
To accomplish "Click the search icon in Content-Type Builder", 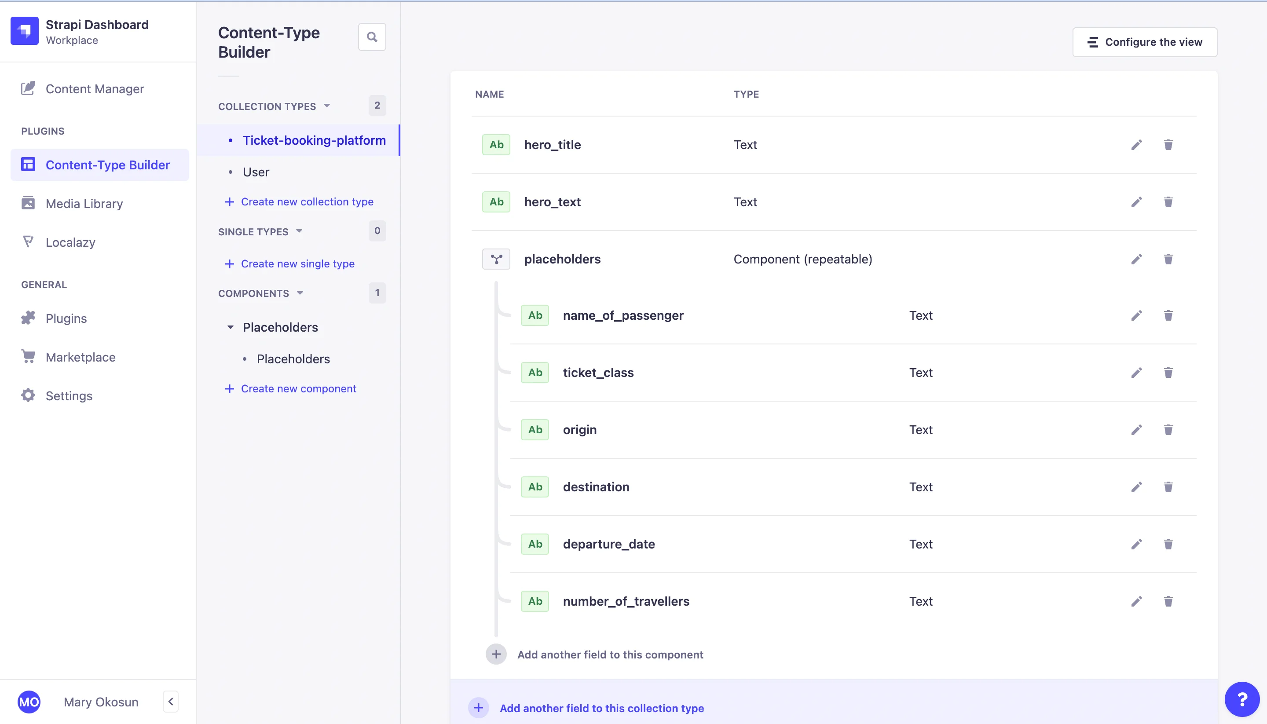I will [x=371, y=37].
